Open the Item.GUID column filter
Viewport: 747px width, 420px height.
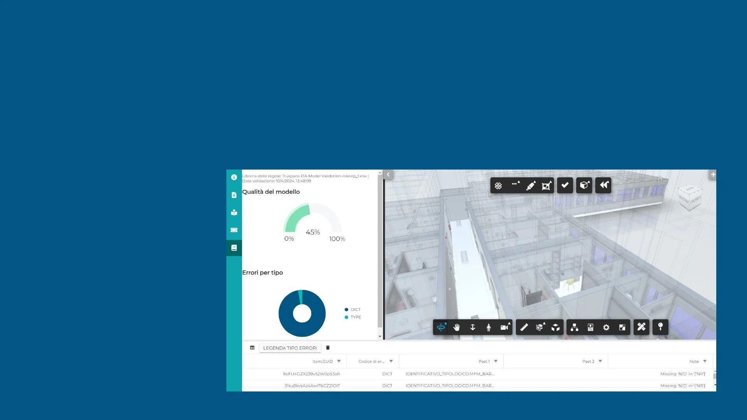coord(339,361)
